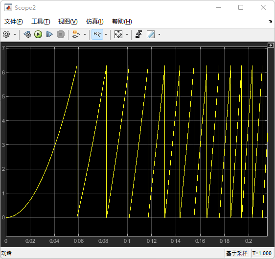Image resolution: width=275 pixels, height=259 pixels.
Task: Expand the measurements dropdown arrow
Action: (x=159, y=34)
